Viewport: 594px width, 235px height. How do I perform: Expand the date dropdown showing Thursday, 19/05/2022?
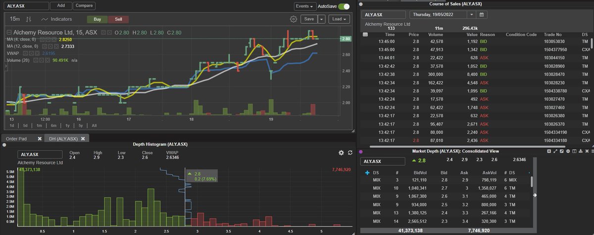(471, 15)
